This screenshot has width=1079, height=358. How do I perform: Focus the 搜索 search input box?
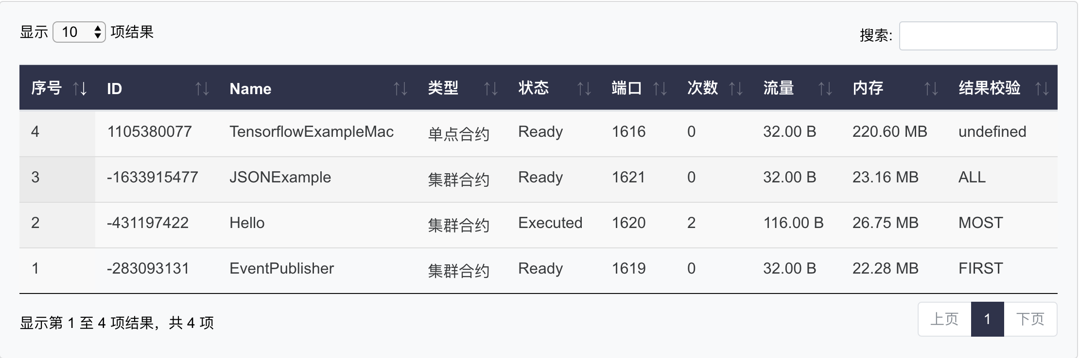[978, 36]
